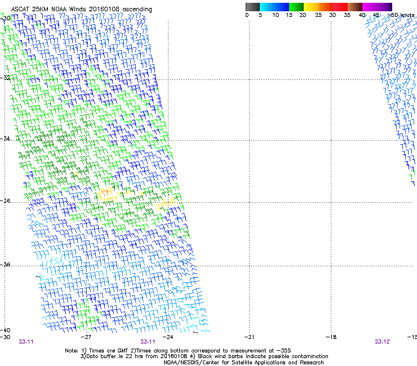The width and height of the screenshot is (417, 366).
Task: Click the NOAA/NESDIS Center credit line
Action: 243,363
